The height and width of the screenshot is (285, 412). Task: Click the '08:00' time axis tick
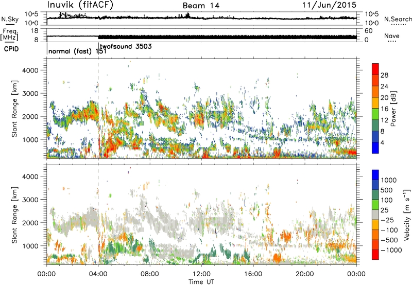click(150, 274)
